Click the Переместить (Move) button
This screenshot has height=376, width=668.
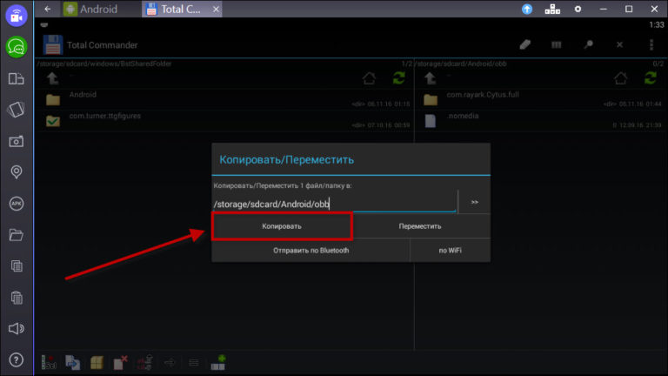click(x=420, y=226)
